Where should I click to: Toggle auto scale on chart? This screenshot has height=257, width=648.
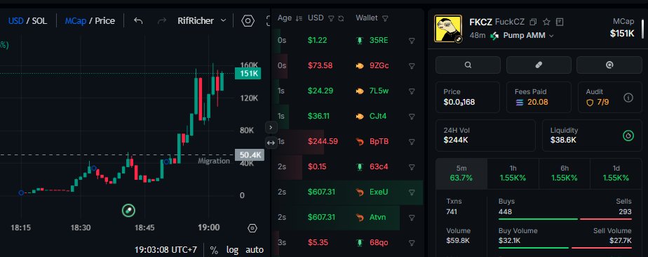tap(255, 250)
